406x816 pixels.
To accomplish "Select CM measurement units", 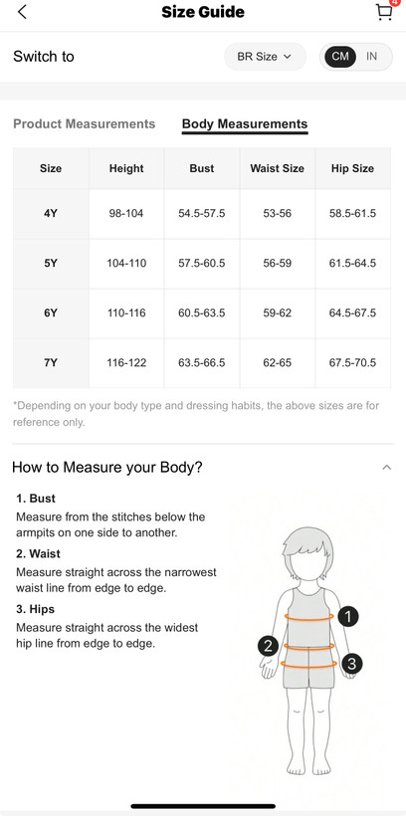I will pyautogui.click(x=340, y=56).
